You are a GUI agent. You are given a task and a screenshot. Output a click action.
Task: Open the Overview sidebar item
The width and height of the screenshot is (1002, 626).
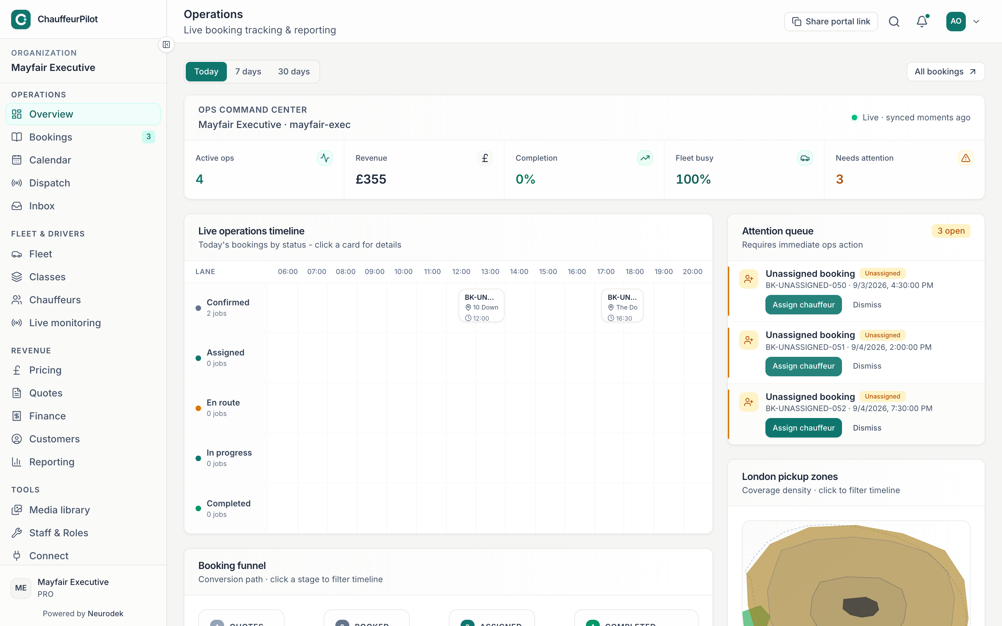tap(83, 114)
